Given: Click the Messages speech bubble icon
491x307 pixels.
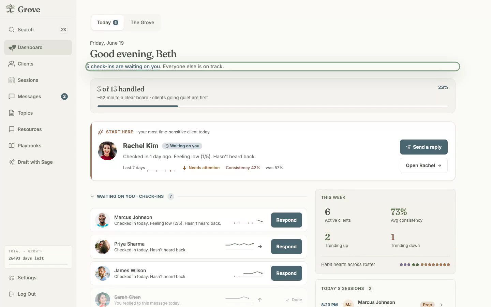Looking at the screenshot, I should 12,97.
